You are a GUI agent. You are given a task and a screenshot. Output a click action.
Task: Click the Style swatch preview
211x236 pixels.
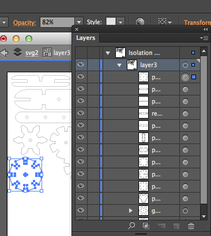[x=111, y=21]
